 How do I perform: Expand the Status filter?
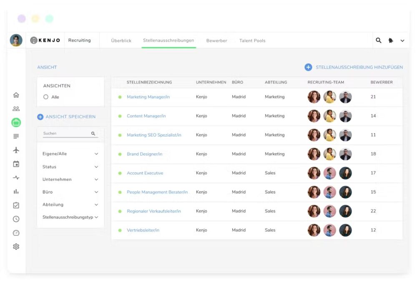[70, 167]
